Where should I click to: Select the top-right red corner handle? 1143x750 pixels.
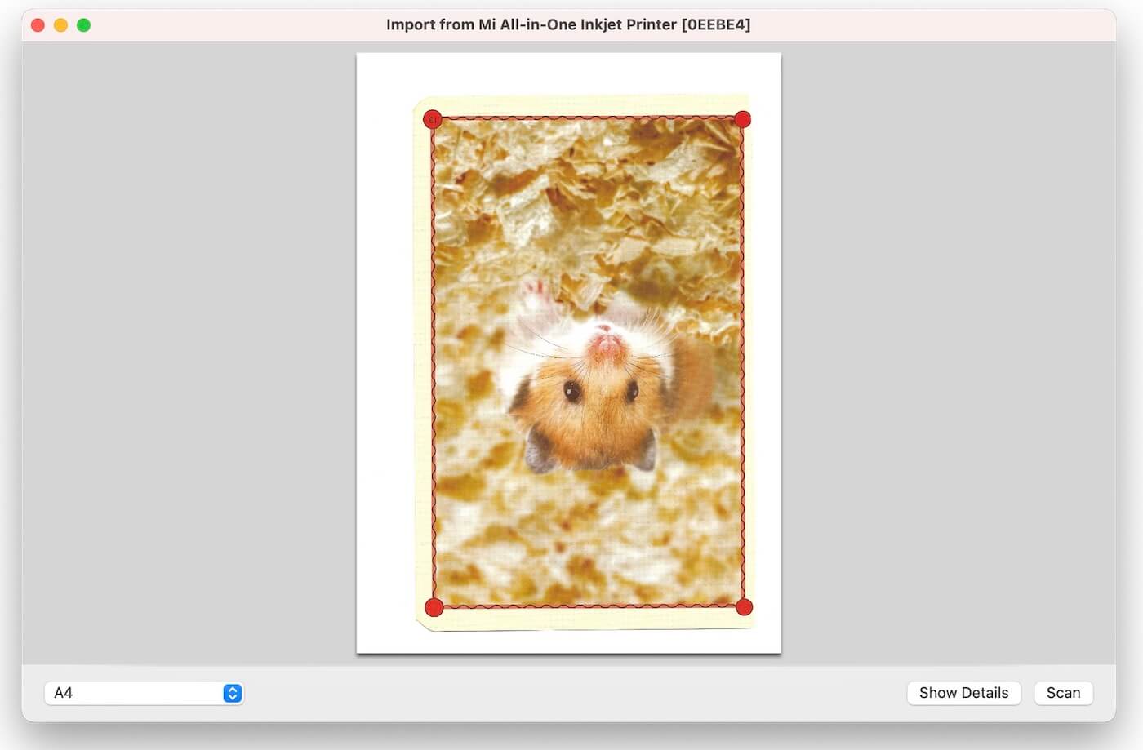pyautogui.click(x=742, y=119)
